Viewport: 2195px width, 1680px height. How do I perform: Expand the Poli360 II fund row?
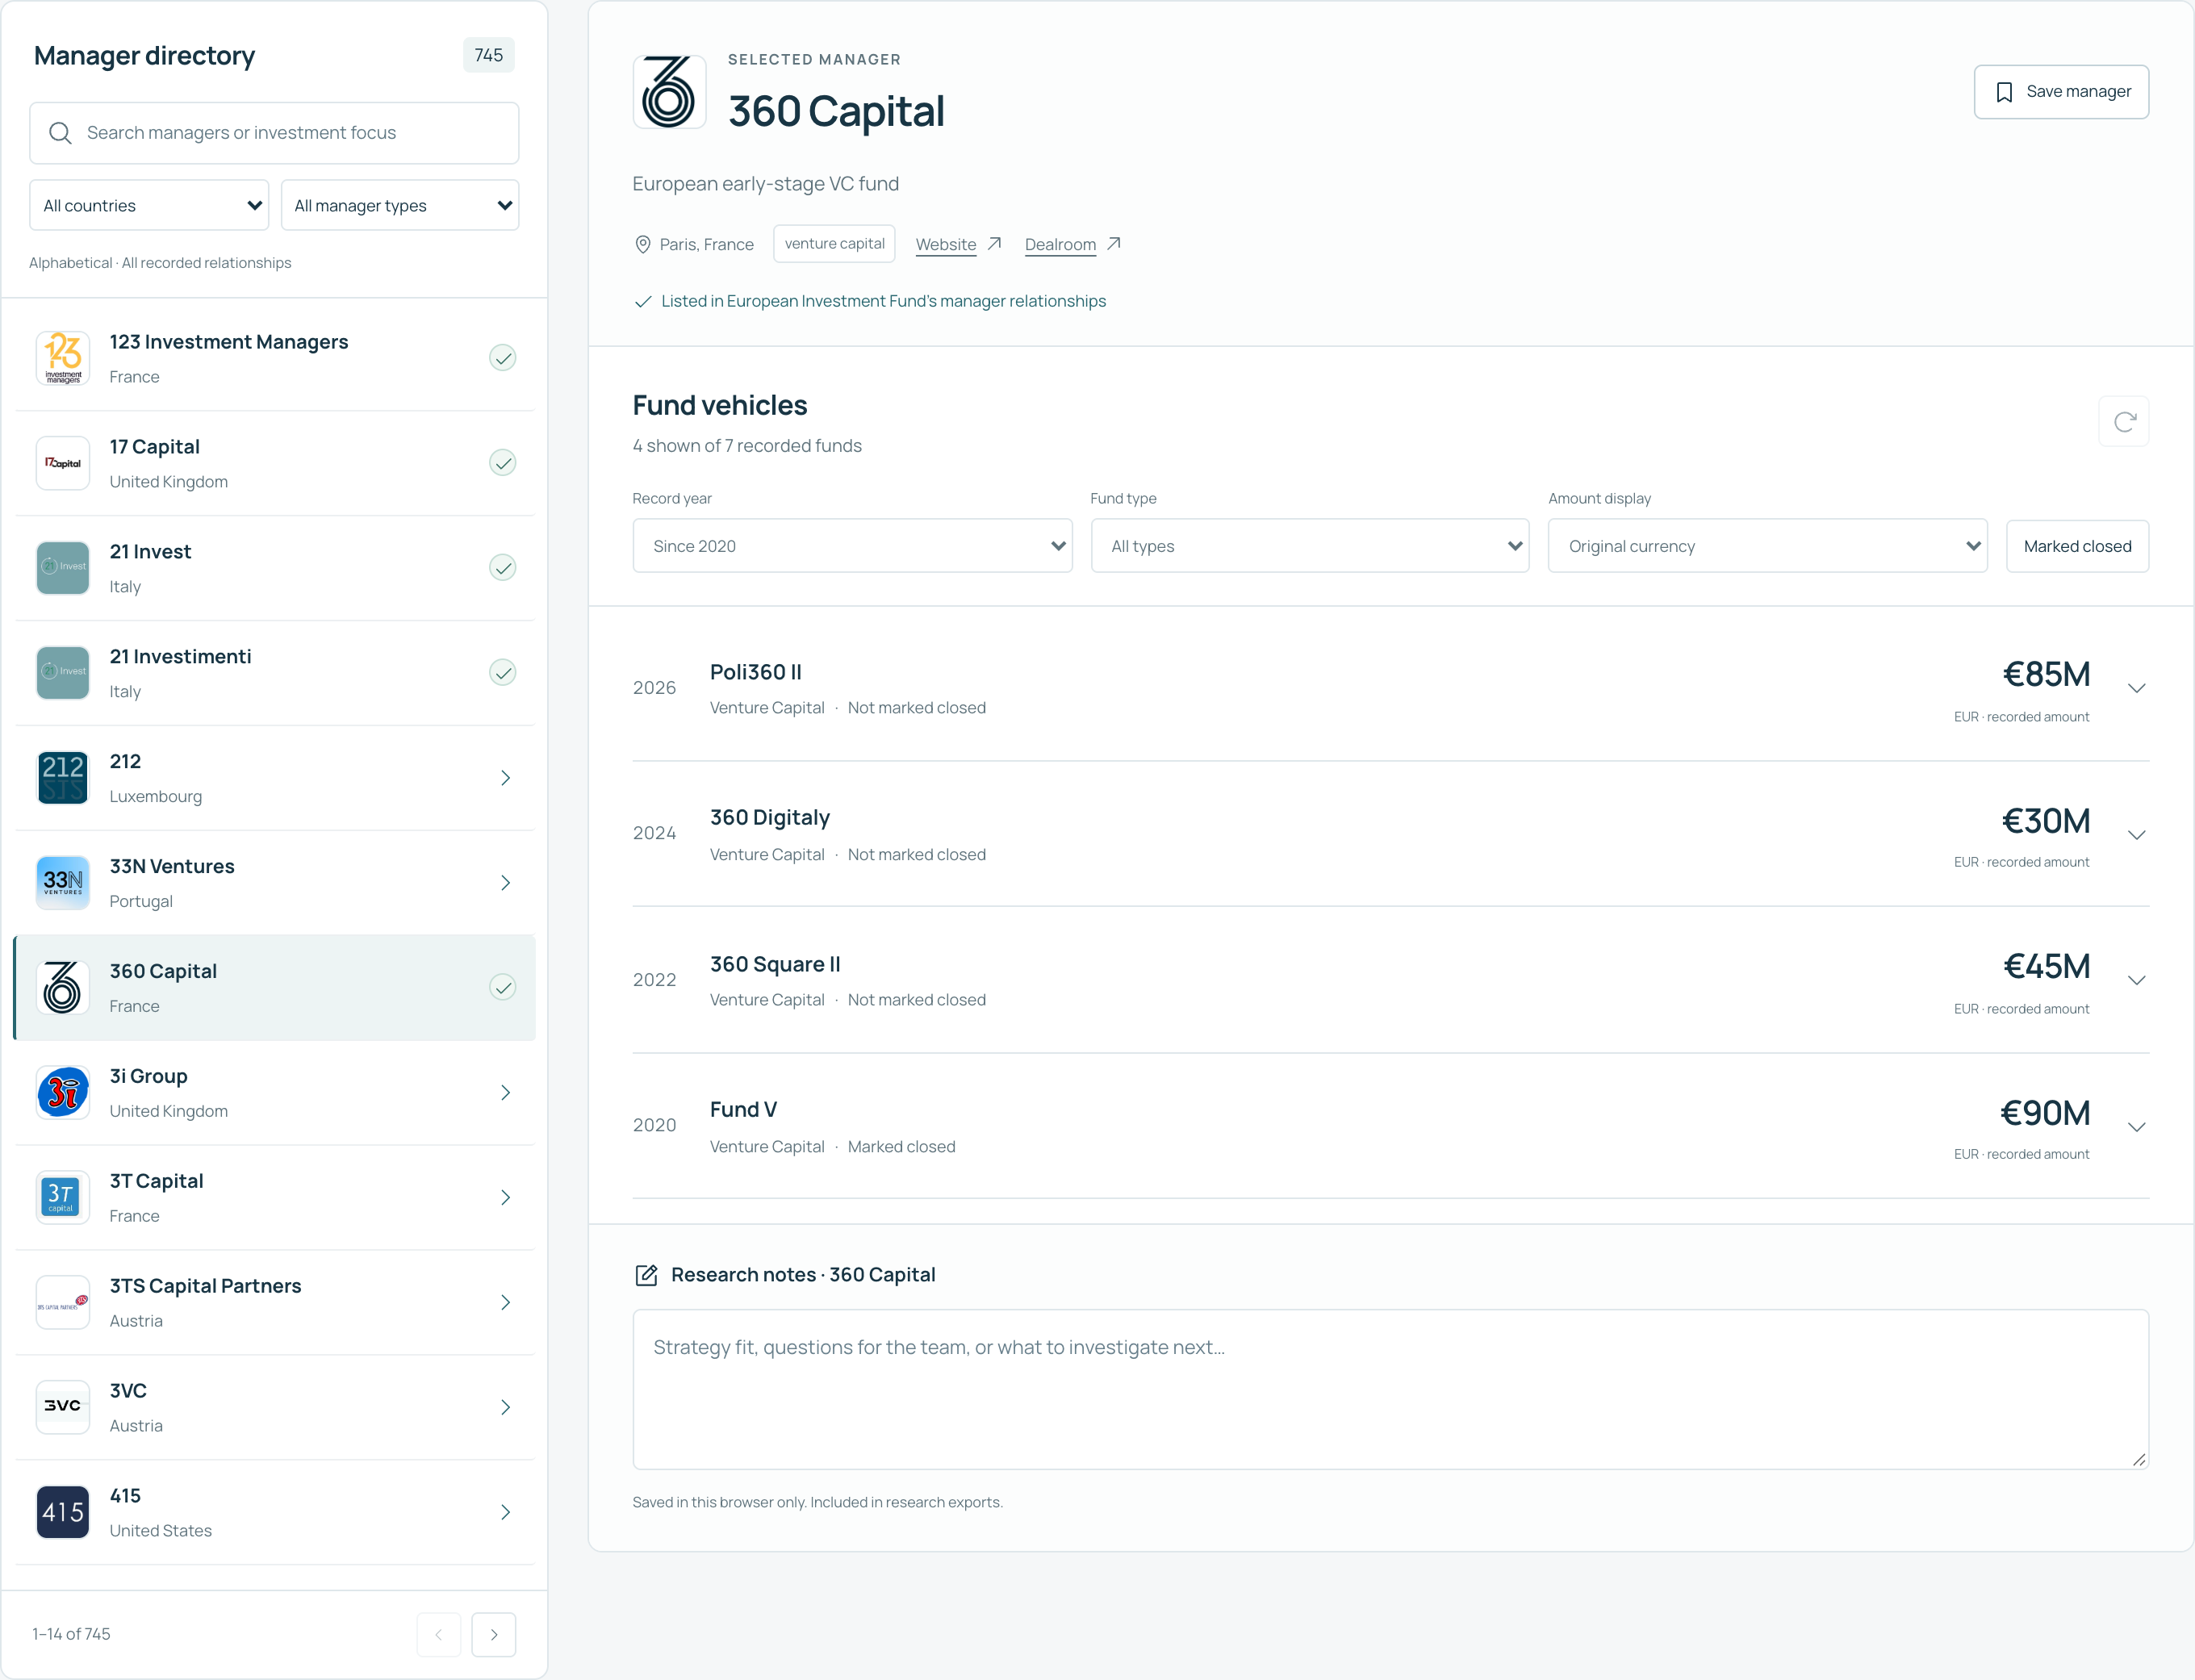(2136, 688)
